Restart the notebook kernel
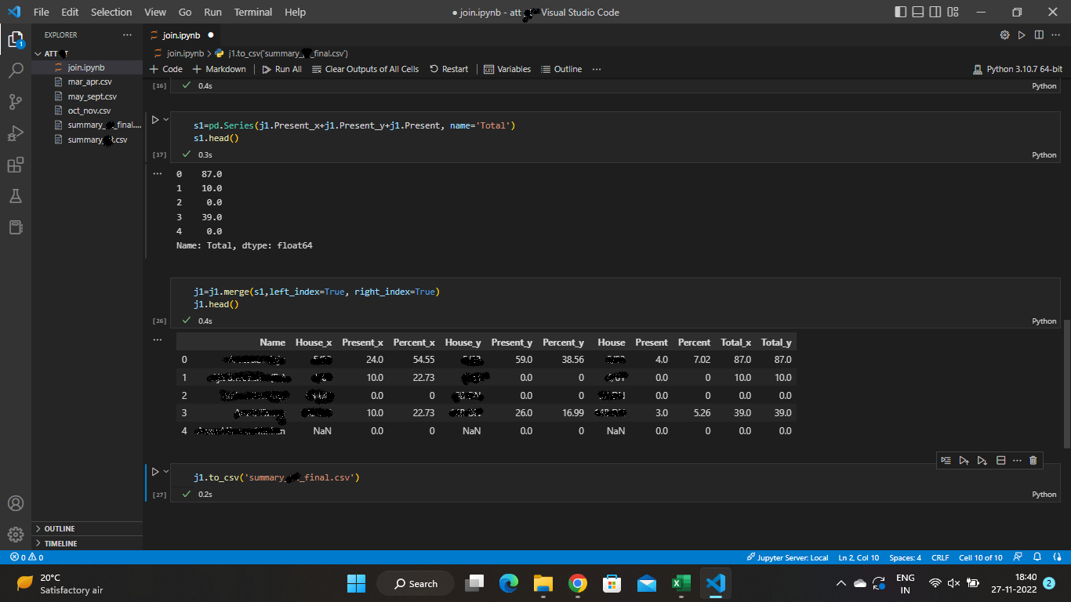Viewport: 1071px width, 602px height. 448,69
